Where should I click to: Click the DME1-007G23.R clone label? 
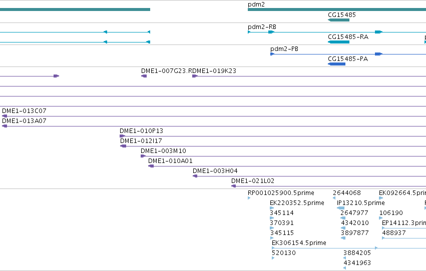pyautogui.click(x=167, y=71)
